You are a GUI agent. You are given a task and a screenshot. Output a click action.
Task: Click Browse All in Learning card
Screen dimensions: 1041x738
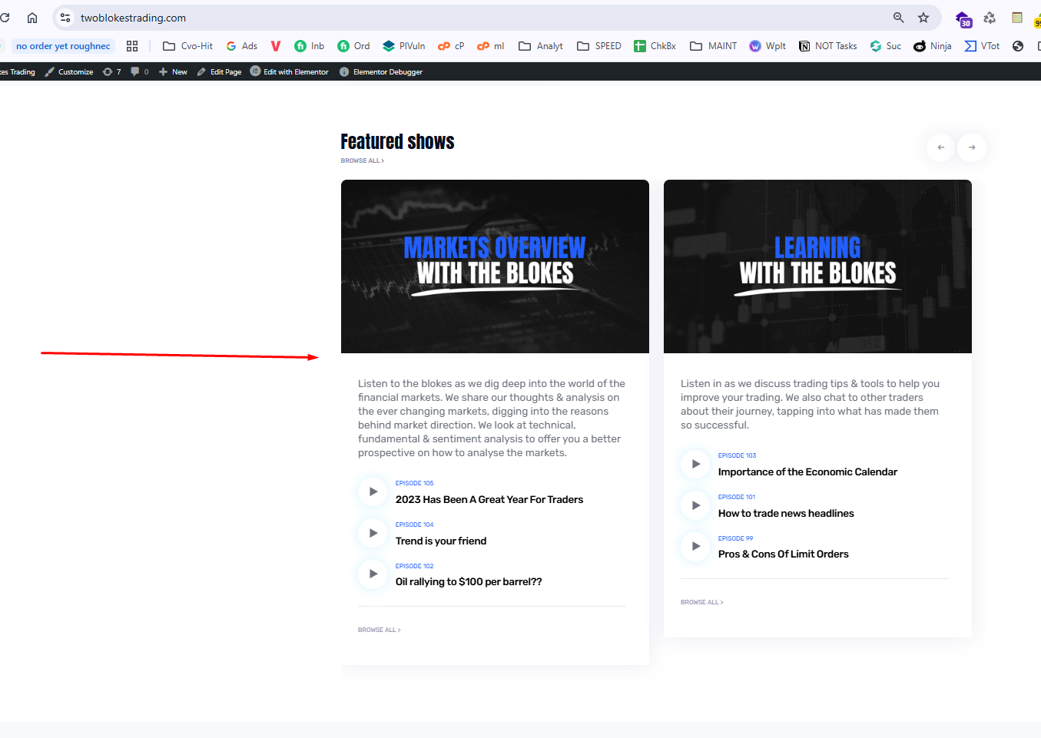702,602
